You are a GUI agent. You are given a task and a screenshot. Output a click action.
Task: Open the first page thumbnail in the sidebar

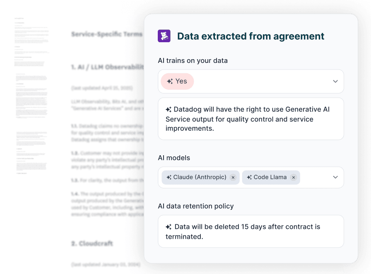click(x=32, y=40)
